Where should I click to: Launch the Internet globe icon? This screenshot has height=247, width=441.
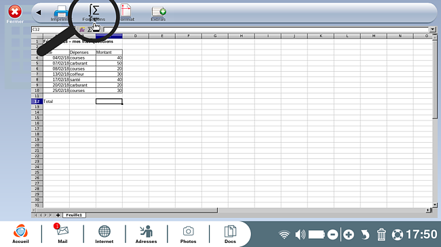104,233
